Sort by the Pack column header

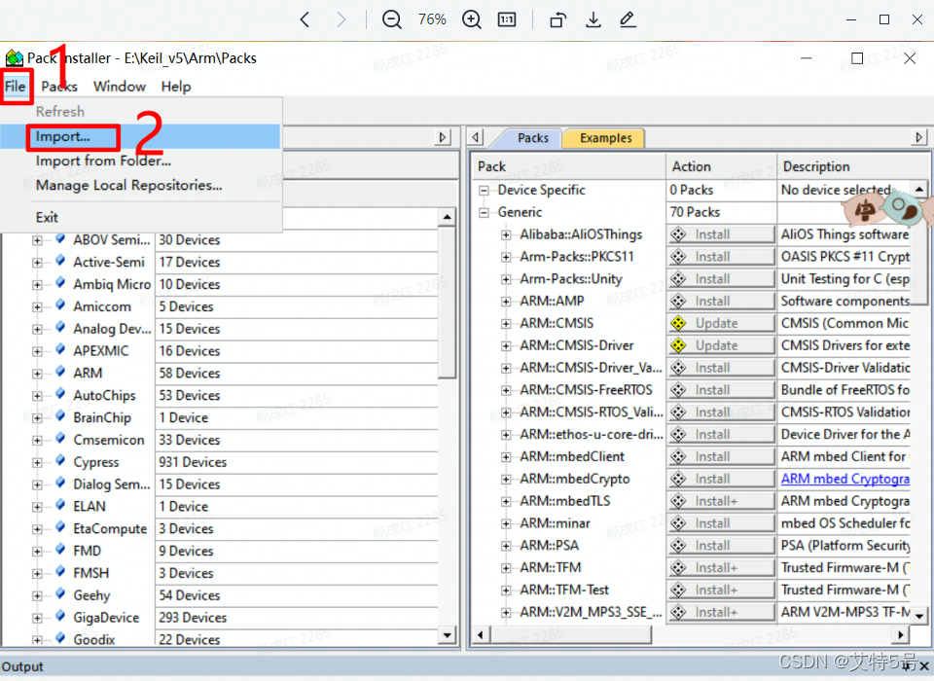click(x=569, y=166)
